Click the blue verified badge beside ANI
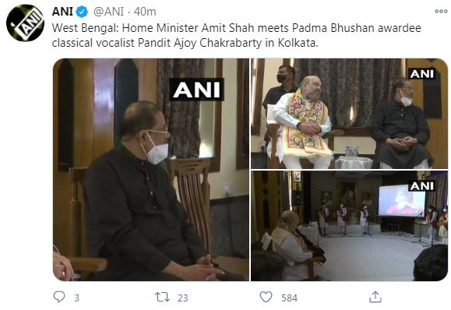This screenshot has height=310, width=451. pyautogui.click(x=82, y=12)
